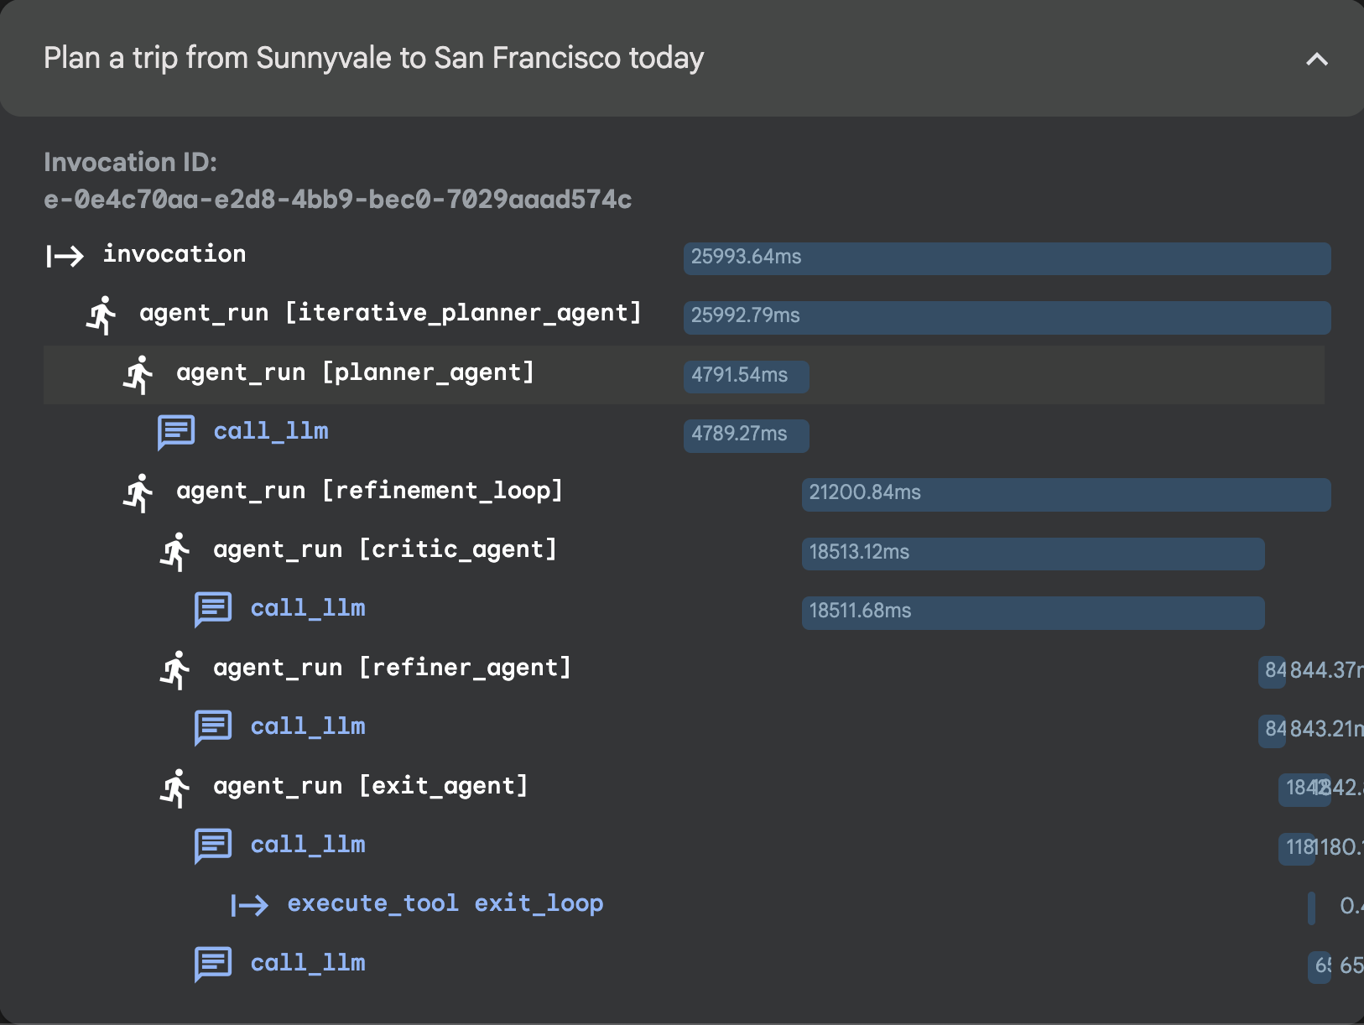The image size is (1364, 1025).
Task: Click the critic_agent running-man icon
Action: 175,551
